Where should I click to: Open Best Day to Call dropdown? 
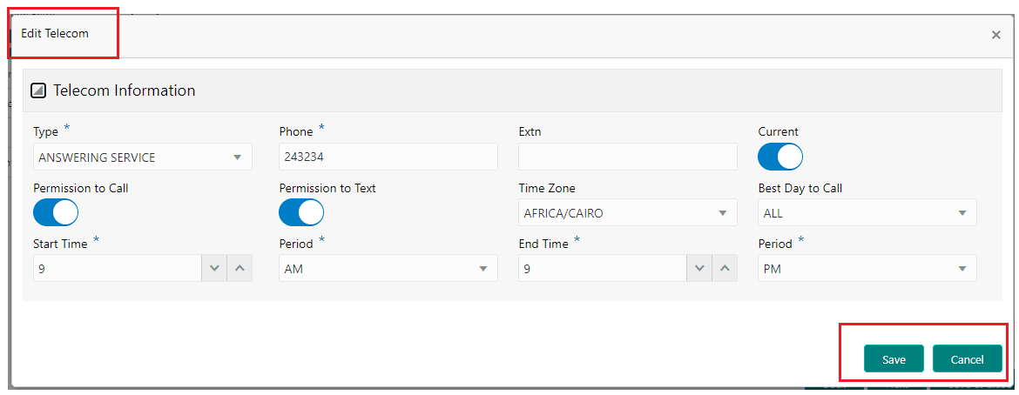[867, 213]
